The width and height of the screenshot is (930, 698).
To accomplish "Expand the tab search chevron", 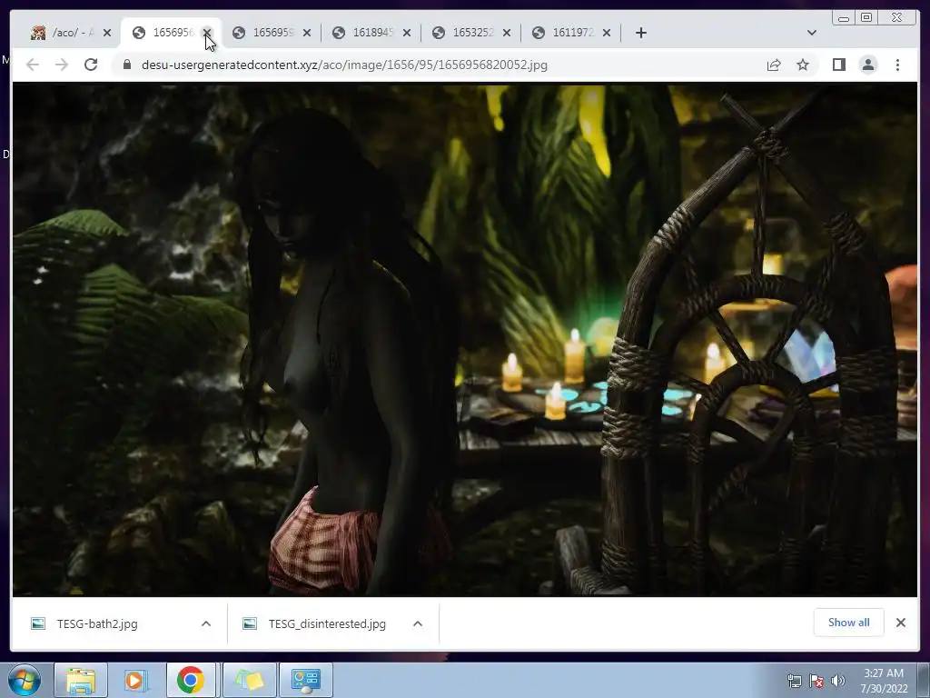I will (x=812, y=33).
